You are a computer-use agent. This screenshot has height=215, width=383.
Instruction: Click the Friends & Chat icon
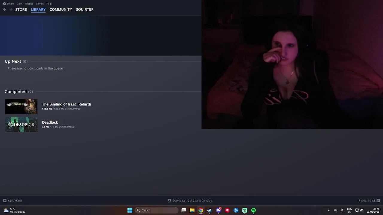(378, 201)
